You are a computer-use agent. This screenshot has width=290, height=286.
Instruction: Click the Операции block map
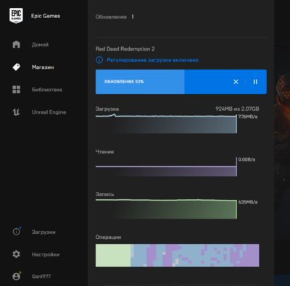(177, 256)
